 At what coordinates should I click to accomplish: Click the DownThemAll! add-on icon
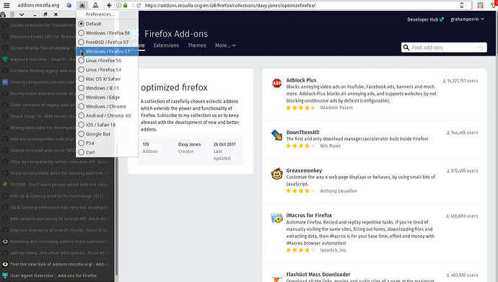[x=276, y=136]
